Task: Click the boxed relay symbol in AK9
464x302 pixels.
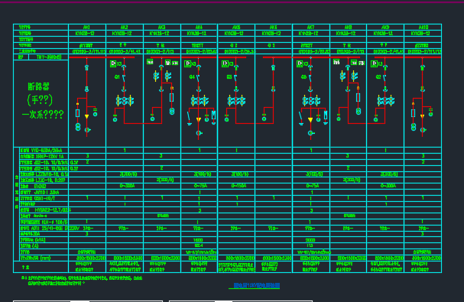Action: 374,63
